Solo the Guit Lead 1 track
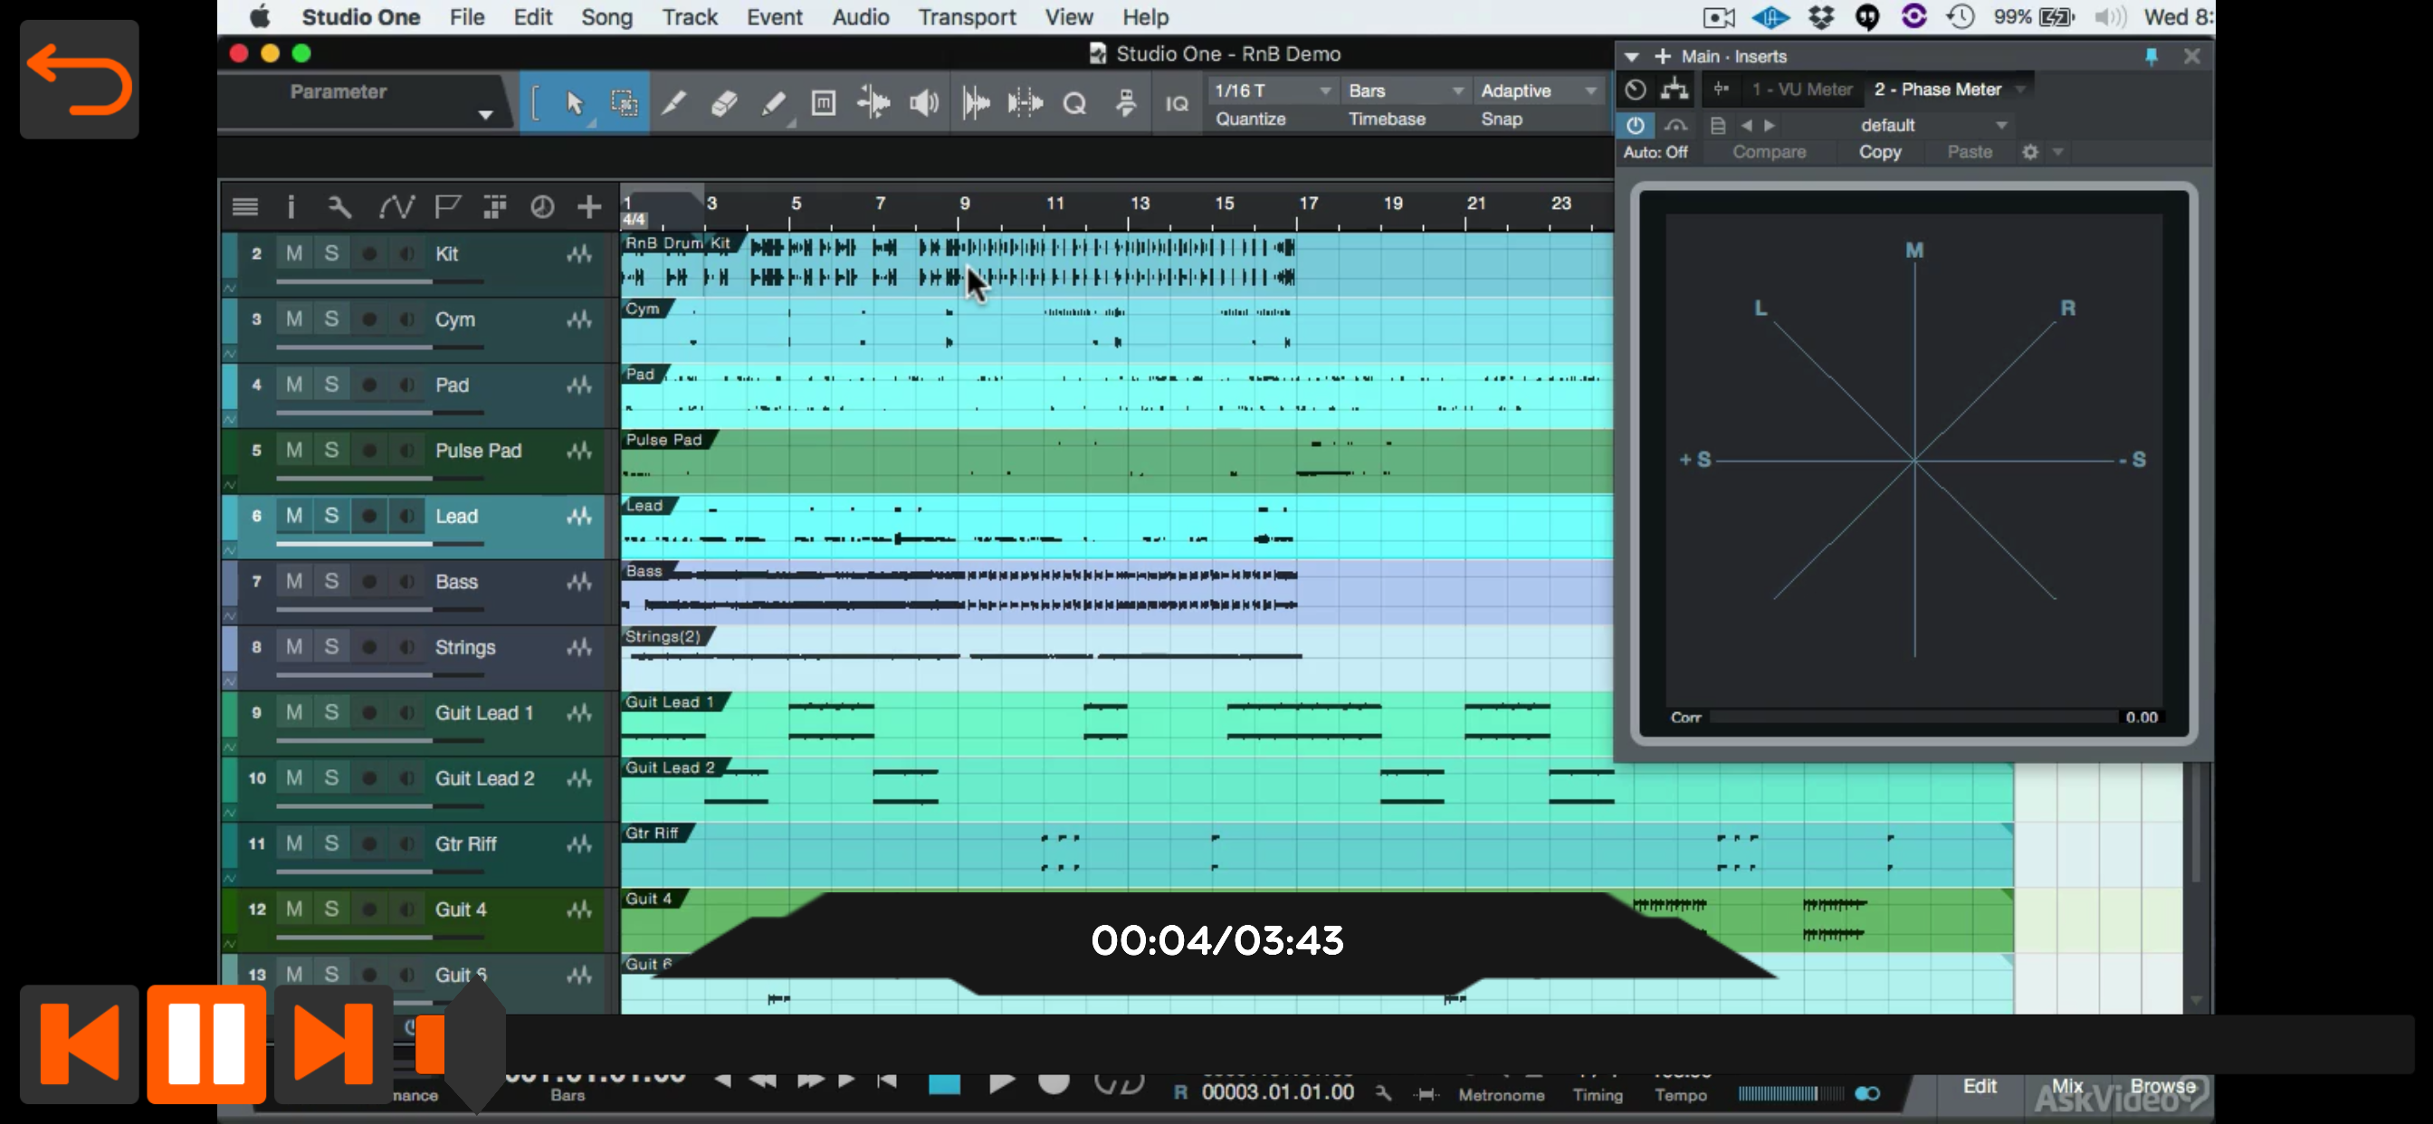 (x=331, y=711)
